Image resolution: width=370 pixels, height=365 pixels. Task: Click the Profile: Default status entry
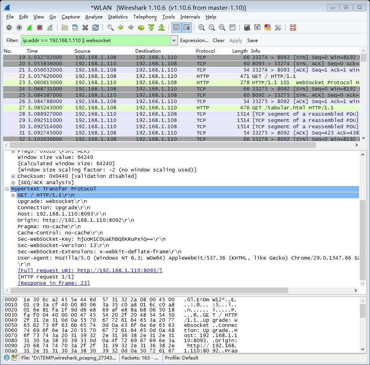[x=181, y=358]
